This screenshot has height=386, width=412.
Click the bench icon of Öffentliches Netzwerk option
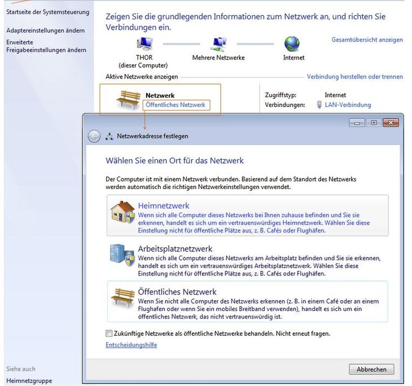(123, 297)
